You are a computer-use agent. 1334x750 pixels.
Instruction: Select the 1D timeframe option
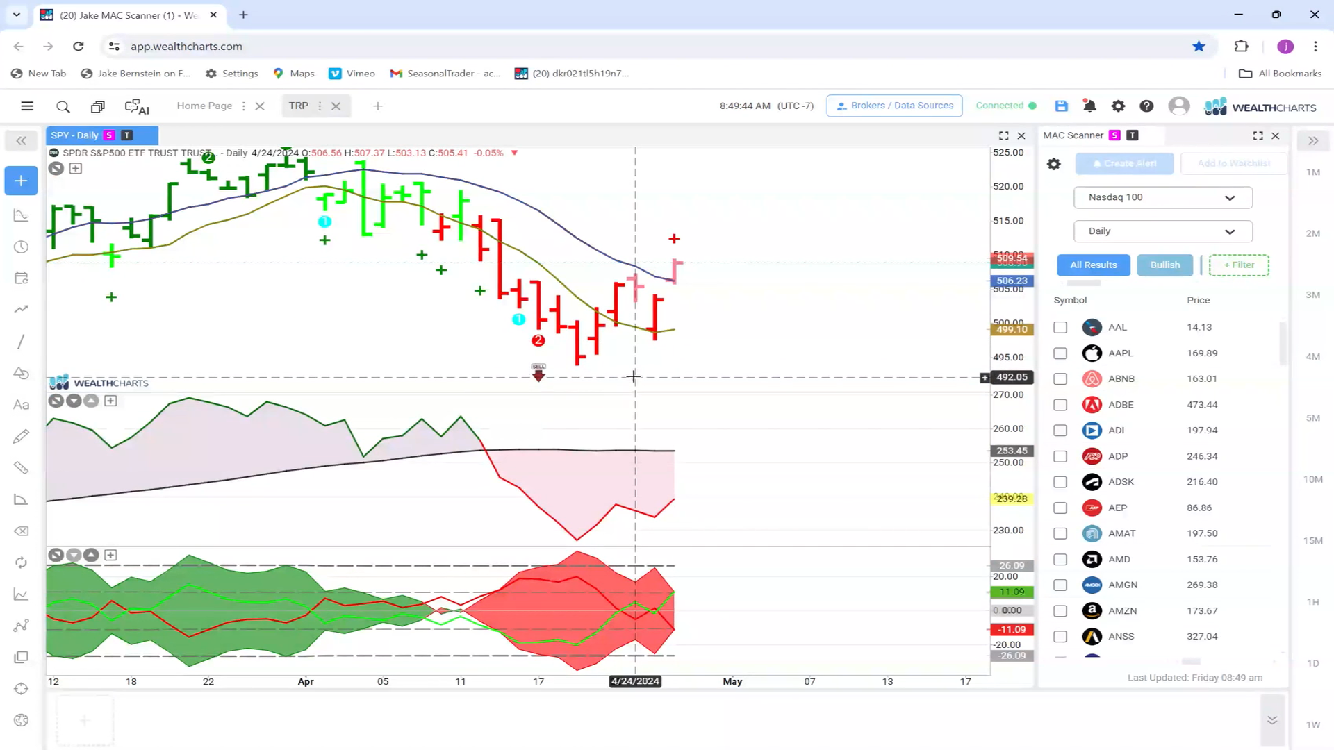(x=1313, y=663)
